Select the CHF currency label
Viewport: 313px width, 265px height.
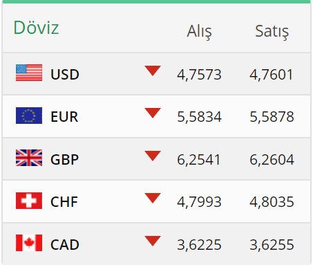pyautogui.click(x=64, y=202)
